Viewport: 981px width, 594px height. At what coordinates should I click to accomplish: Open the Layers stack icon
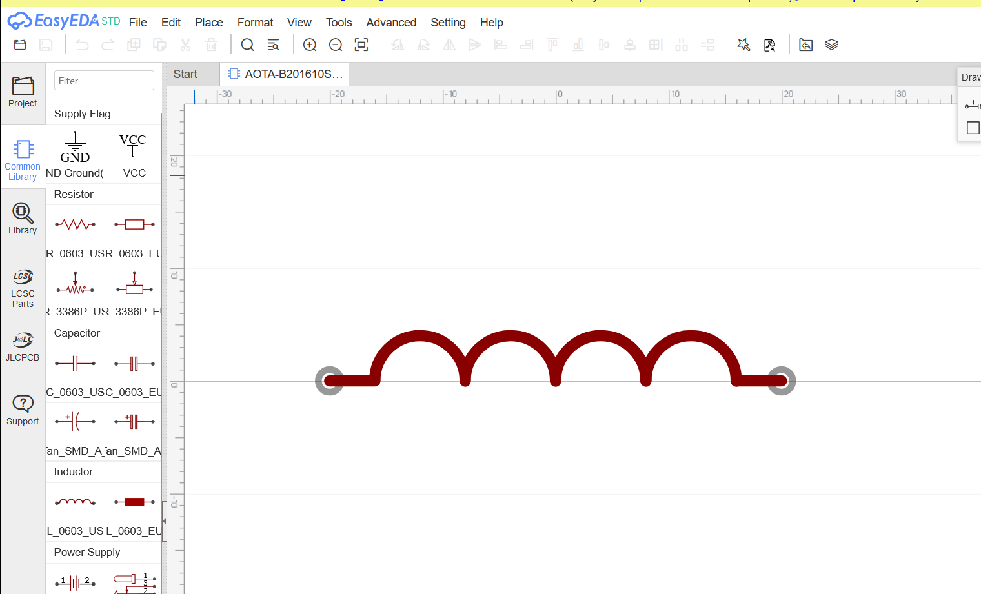tap(831, 45)
